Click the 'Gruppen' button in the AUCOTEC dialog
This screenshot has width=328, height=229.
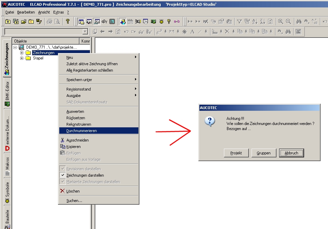(x=264, y=153)
